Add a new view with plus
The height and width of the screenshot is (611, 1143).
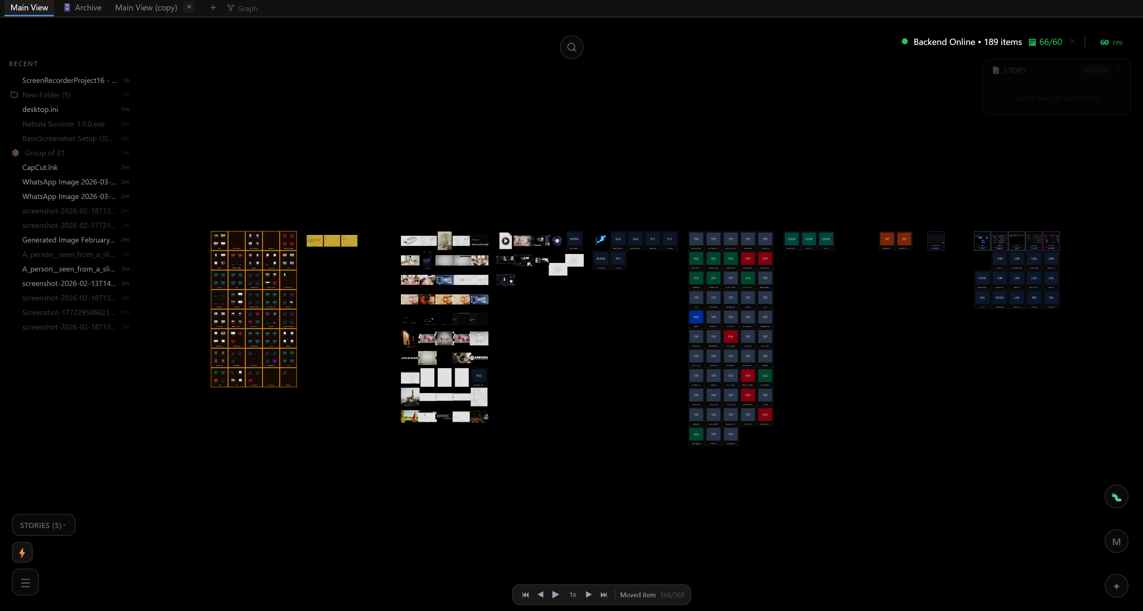pyautogui.click(x=213, y=7)
